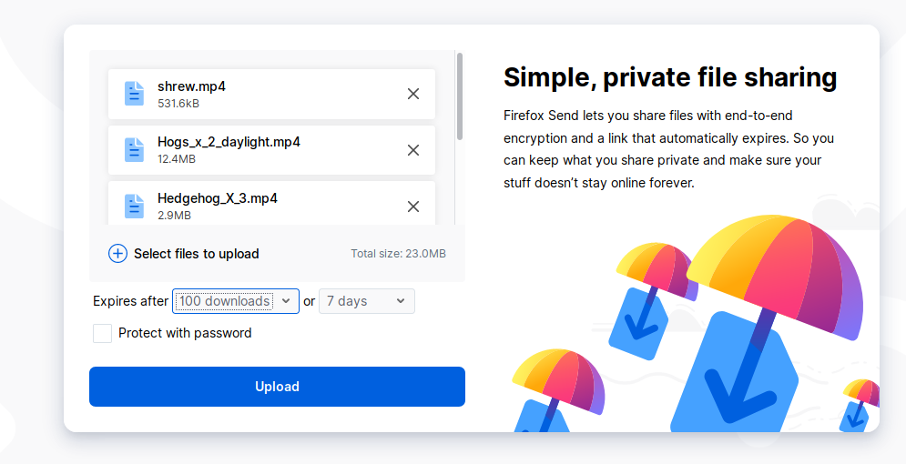
Task: Click the 'Simple, private file sharing' heading
Action: coord(669,77)
